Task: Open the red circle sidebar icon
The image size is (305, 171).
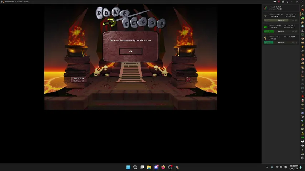Action: pyautogui.click(x=302, y=59)
